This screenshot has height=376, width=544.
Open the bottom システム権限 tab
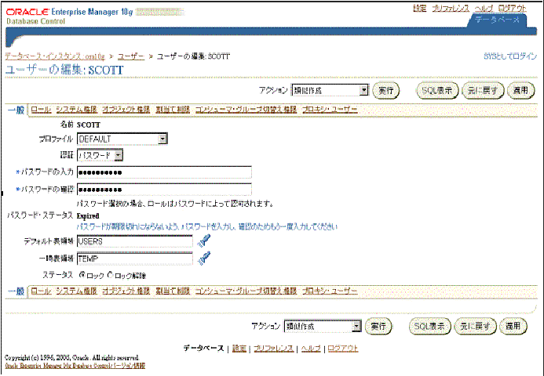(x=76, y=291)
